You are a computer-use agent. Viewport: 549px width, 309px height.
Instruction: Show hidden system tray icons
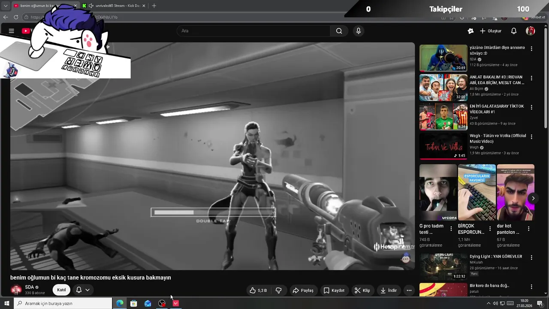[x=488, y=303]
